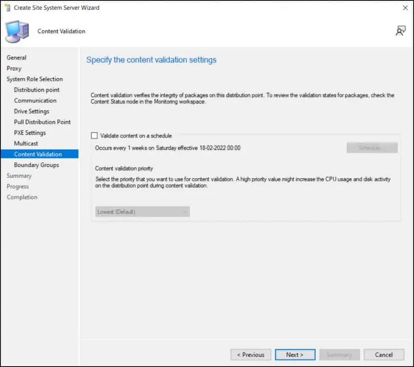Jump to Drive Settings page
This screenshot has height=367, width=414.
[x=32, y=111]
